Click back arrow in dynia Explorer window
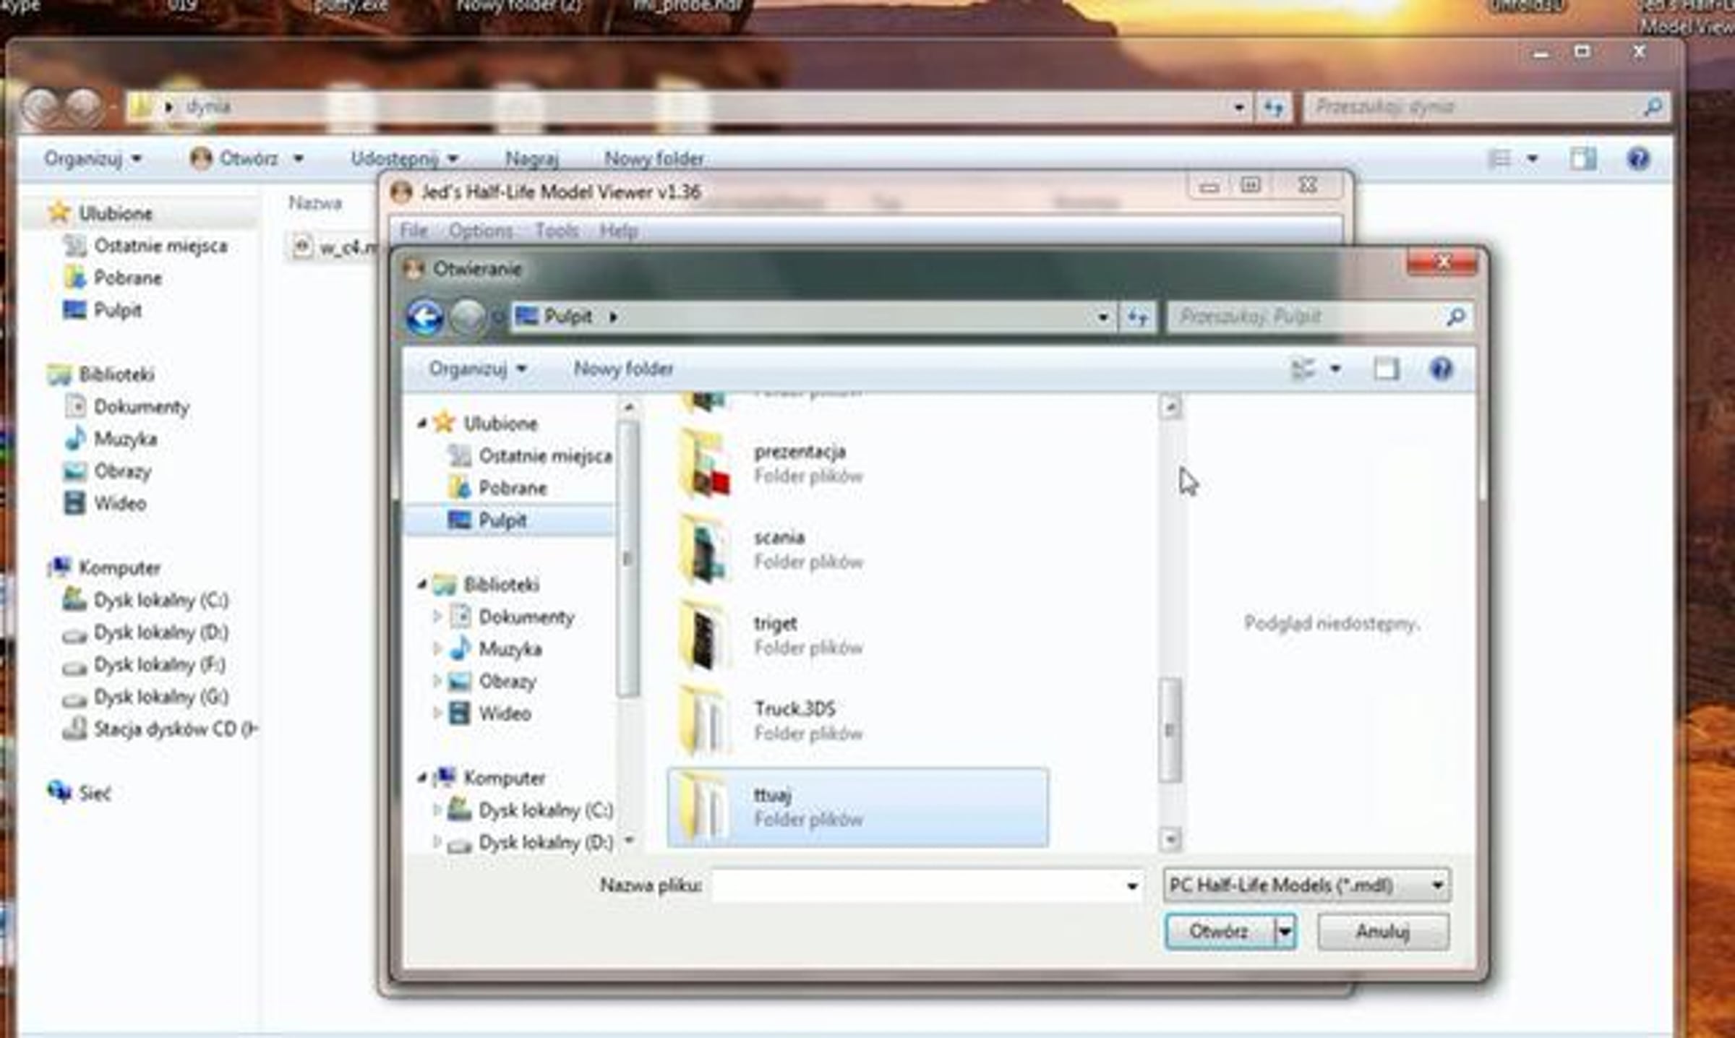The width and height of the screenshot is (1735, 1038). tap(41, 107)
